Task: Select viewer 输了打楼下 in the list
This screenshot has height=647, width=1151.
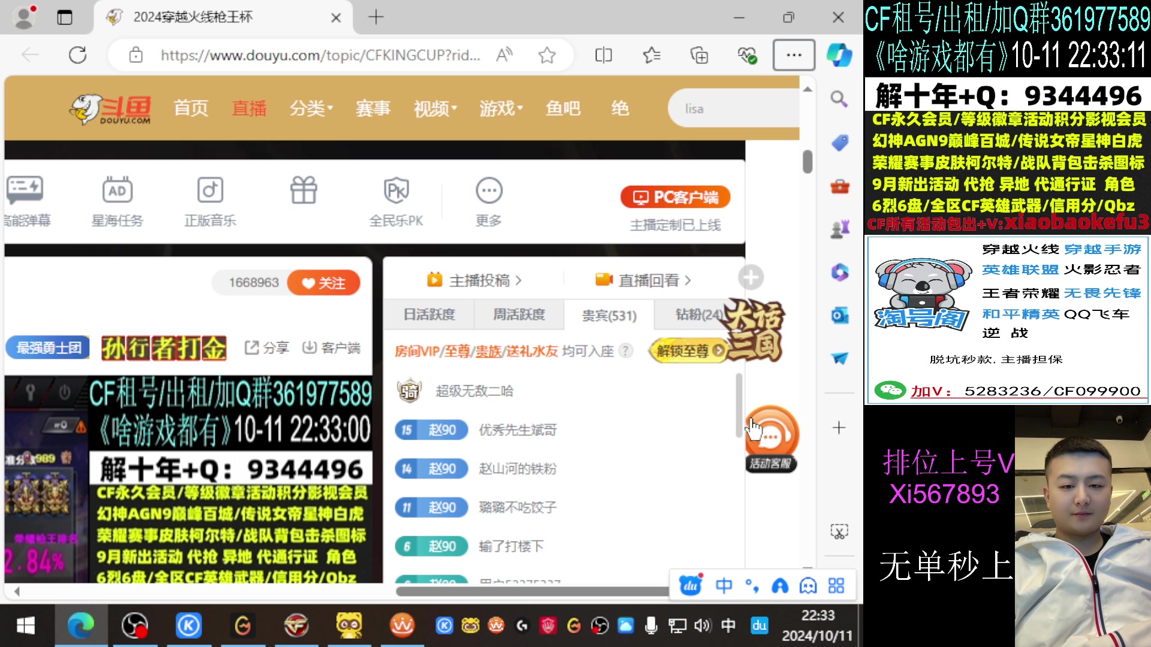Action: (x=511, y=546)
